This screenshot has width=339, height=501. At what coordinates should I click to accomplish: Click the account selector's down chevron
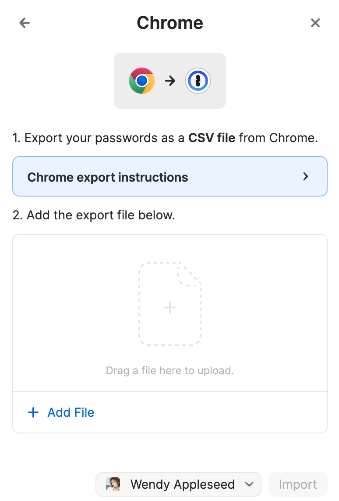pyautogui.click(x=249, y=484)
